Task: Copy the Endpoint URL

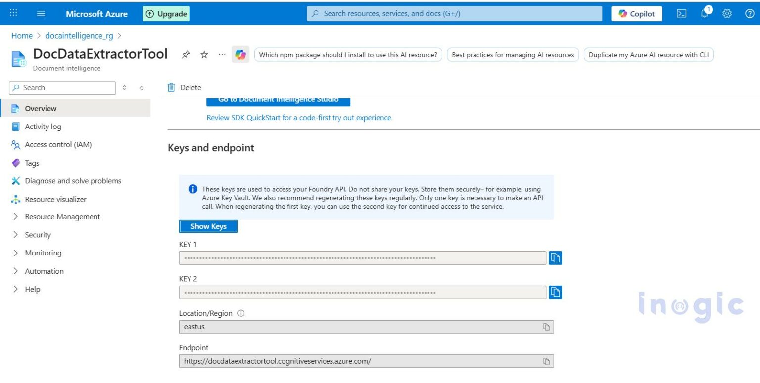Action: coord(547,361)
